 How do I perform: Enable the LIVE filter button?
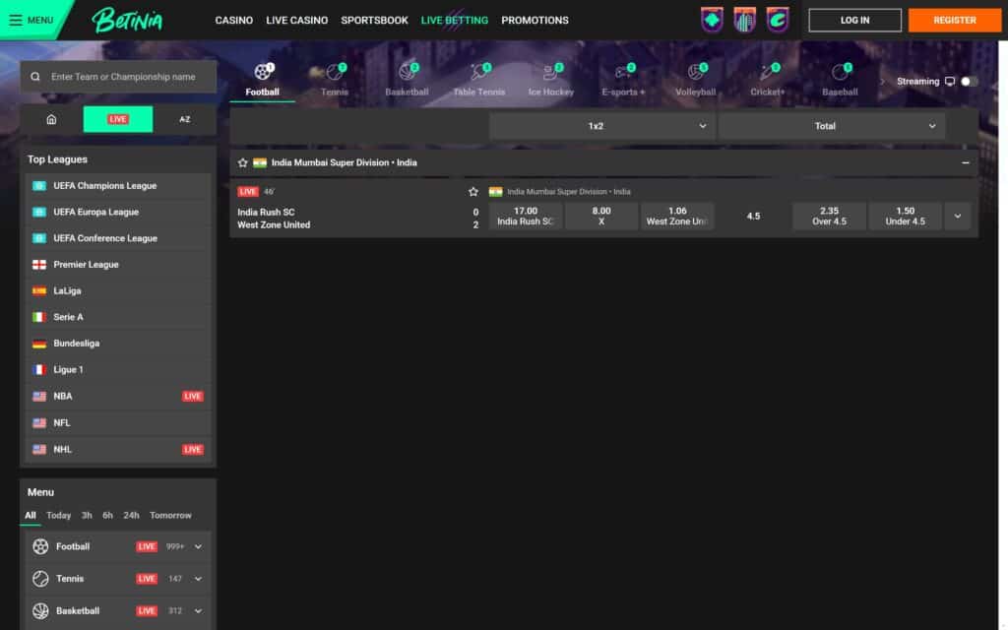118,119
